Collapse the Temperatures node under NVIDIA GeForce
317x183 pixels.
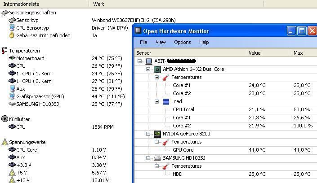coord(156,142)
